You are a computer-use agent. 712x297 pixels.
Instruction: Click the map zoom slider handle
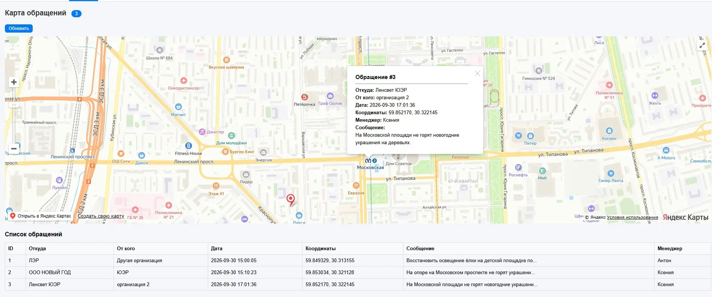pos(14,105)
